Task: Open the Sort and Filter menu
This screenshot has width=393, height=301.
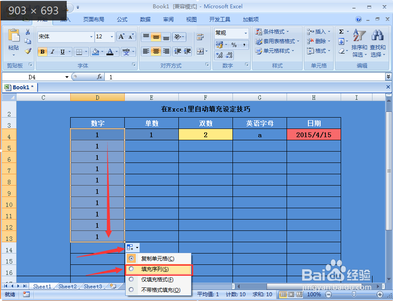Action: click(x=359, y=43)
